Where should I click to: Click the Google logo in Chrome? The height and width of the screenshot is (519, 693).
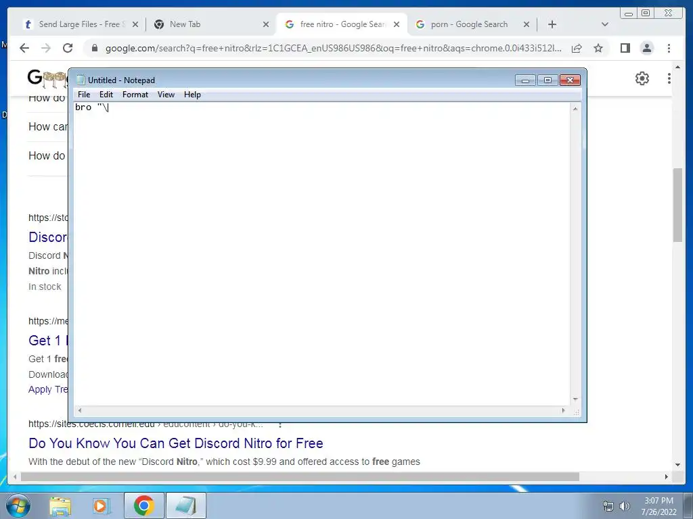click(x=48, y=78)
